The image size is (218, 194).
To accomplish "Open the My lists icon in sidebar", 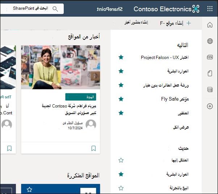I will pyautogui.click(x=210, y=89).
